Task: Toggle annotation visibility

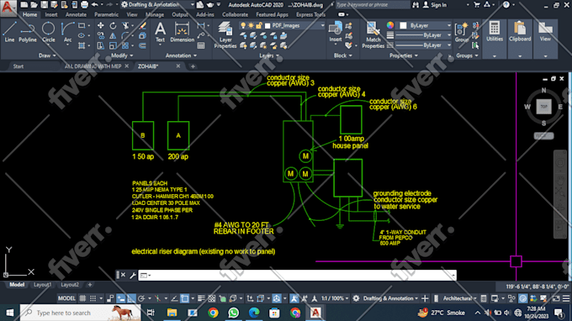Action: coord(294,298)
